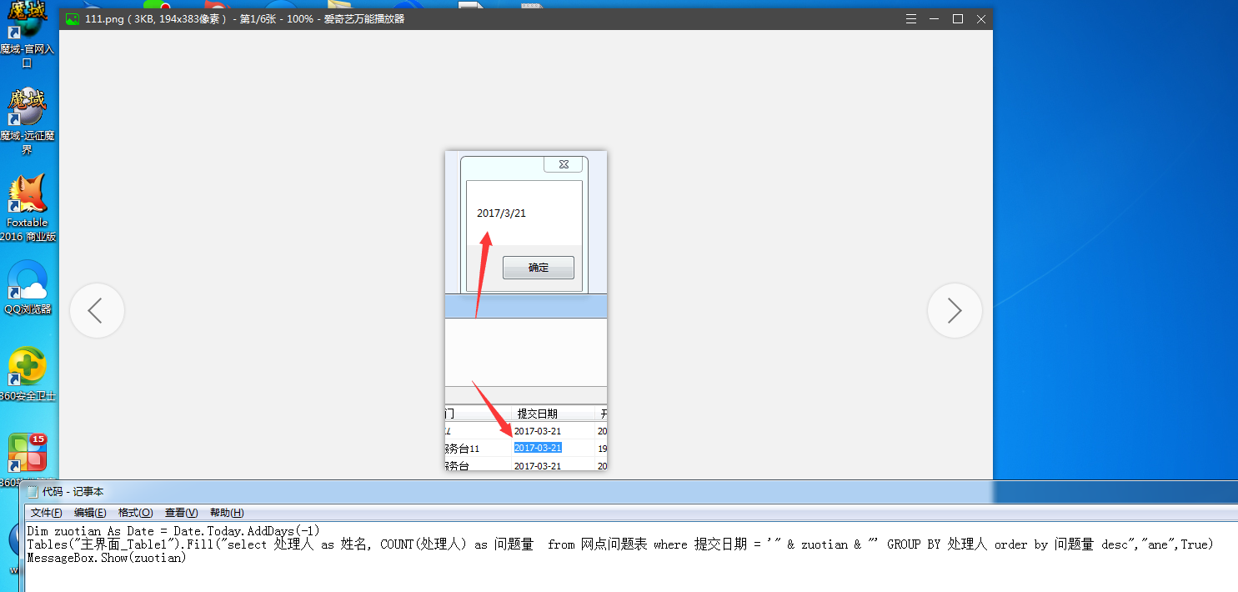Open the 文件(F) menu in Notepad

[47, 513]
